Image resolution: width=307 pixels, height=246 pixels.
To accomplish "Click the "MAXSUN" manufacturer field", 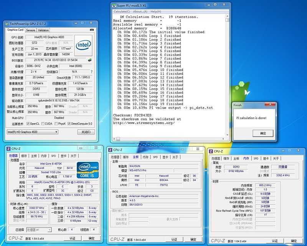I will (x=164, y=166).
